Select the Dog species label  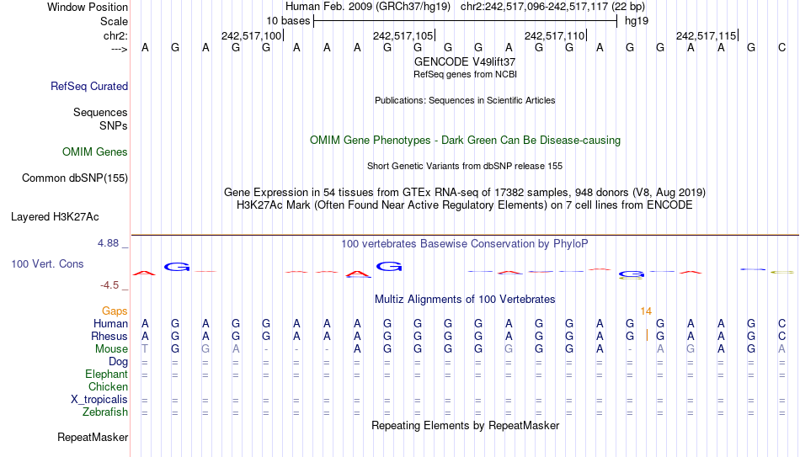[118, 362]
